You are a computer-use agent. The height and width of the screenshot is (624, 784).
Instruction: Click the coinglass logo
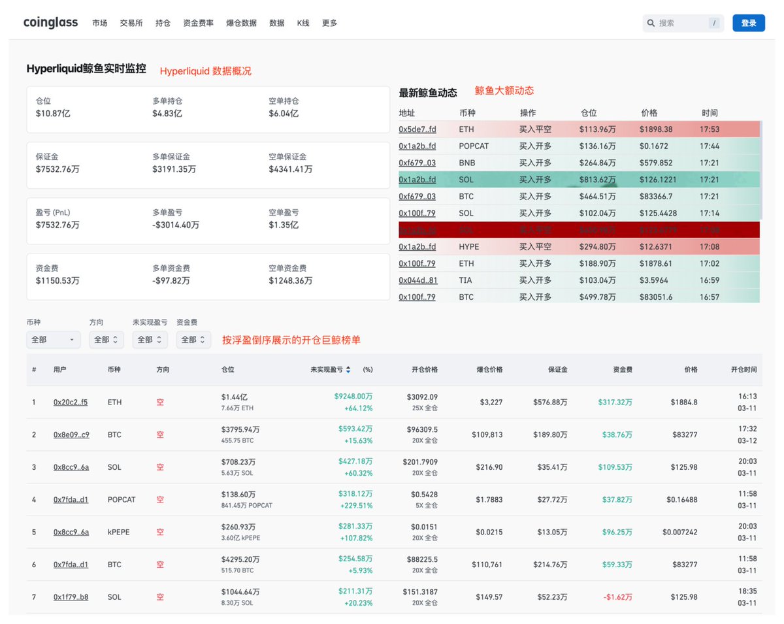50,23
